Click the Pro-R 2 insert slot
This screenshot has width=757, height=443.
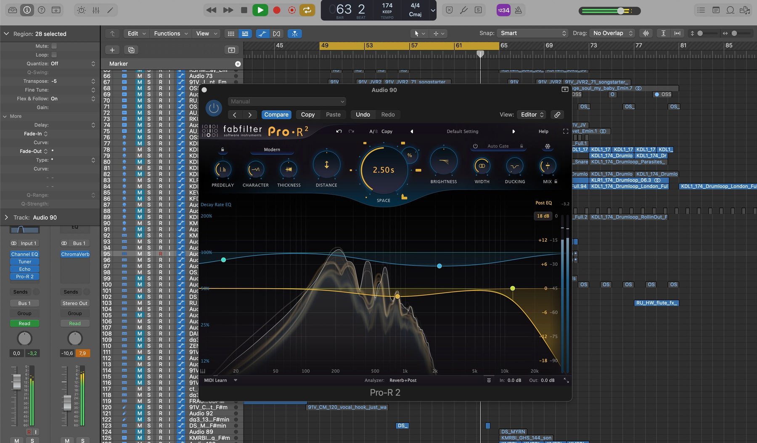pos(25,277)
